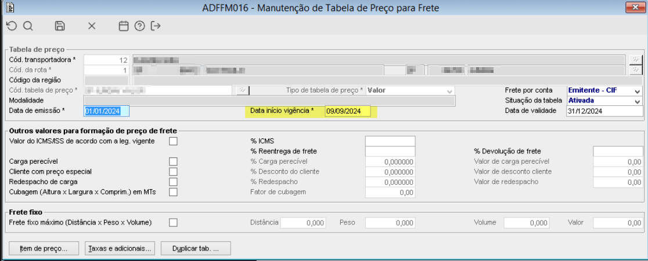
Task: Open lookup button beside Cód. tabela de preço
Action: (x=242, y=90)
